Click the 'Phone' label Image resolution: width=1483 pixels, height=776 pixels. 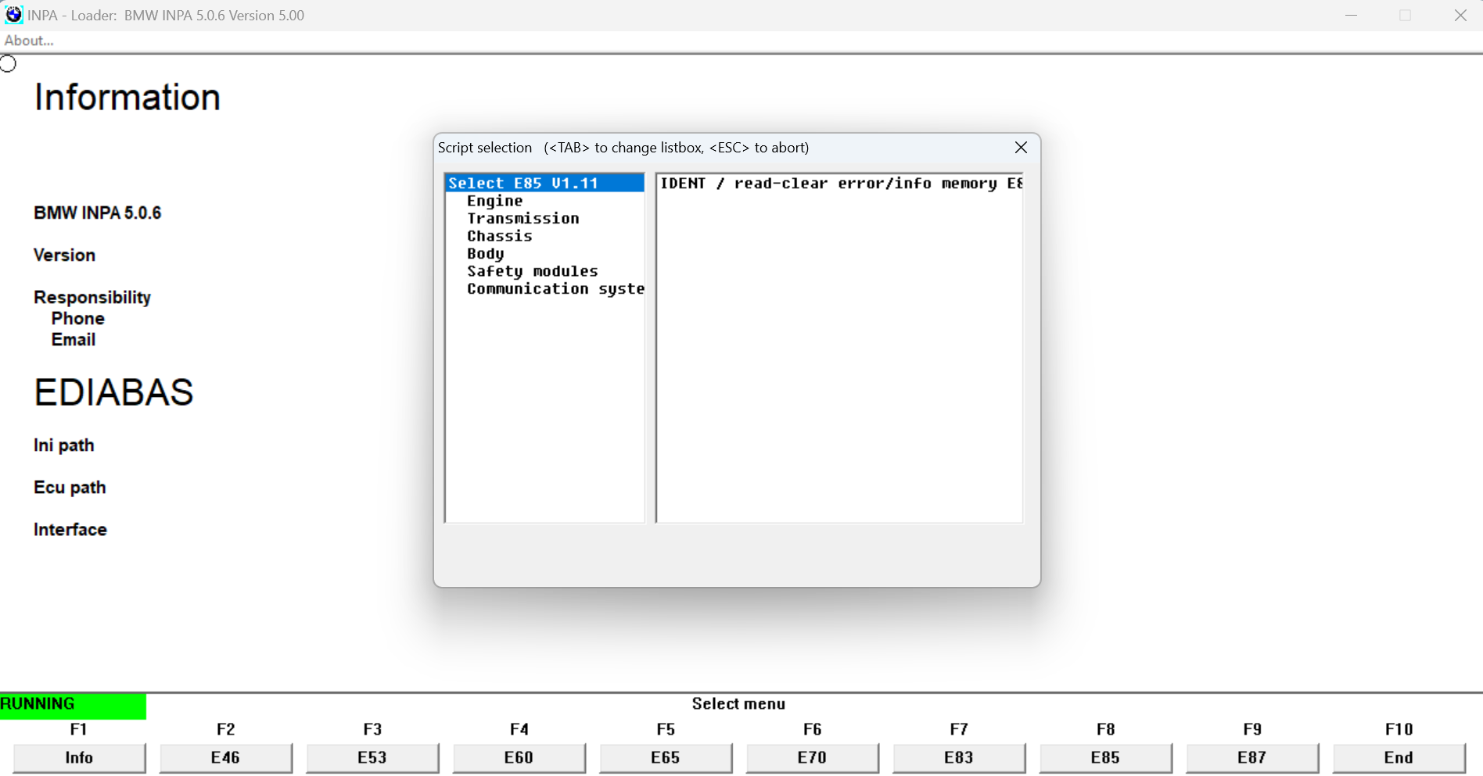coord(78,319)
